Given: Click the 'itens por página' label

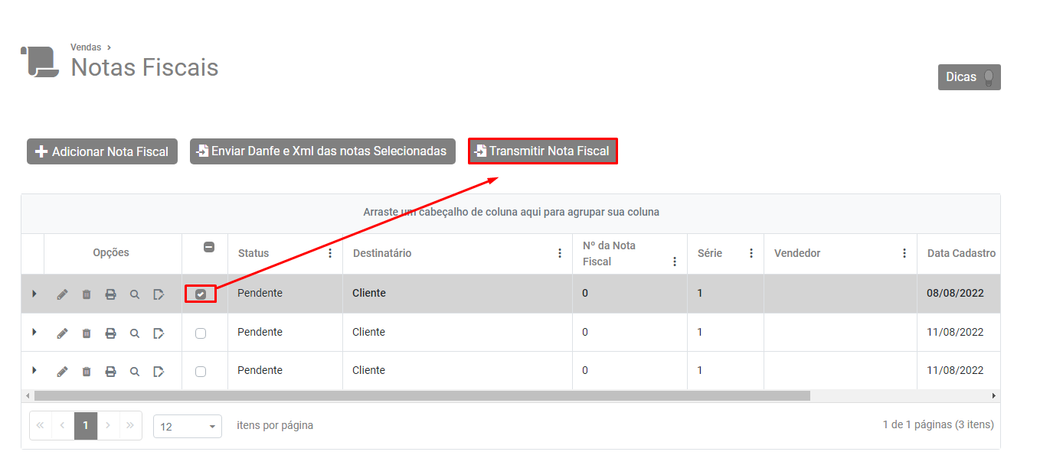Looking at the screenshot, I should [275, 425].
